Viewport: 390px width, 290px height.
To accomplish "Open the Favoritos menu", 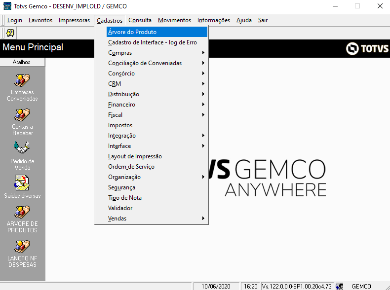I will [40, 20].
